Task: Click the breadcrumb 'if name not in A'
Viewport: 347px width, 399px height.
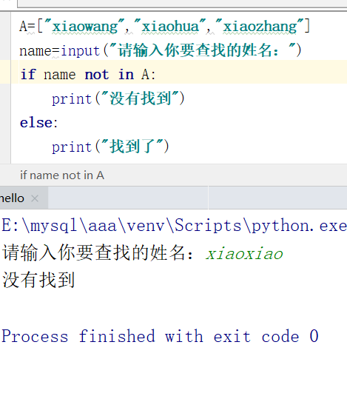Action: pyautogui.click(x=62, y=175)
